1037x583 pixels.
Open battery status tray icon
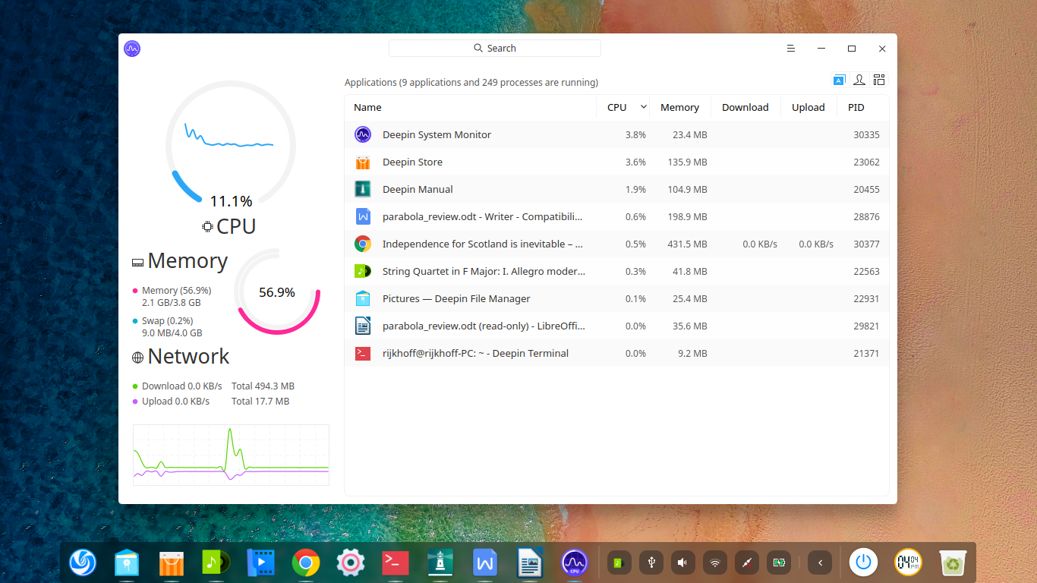(x=778, y=563)
